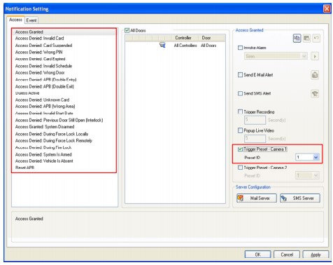Switch to the Access tab
This screenshot has height=265, width=333.
pyautogui.click(x=15, y=20)
